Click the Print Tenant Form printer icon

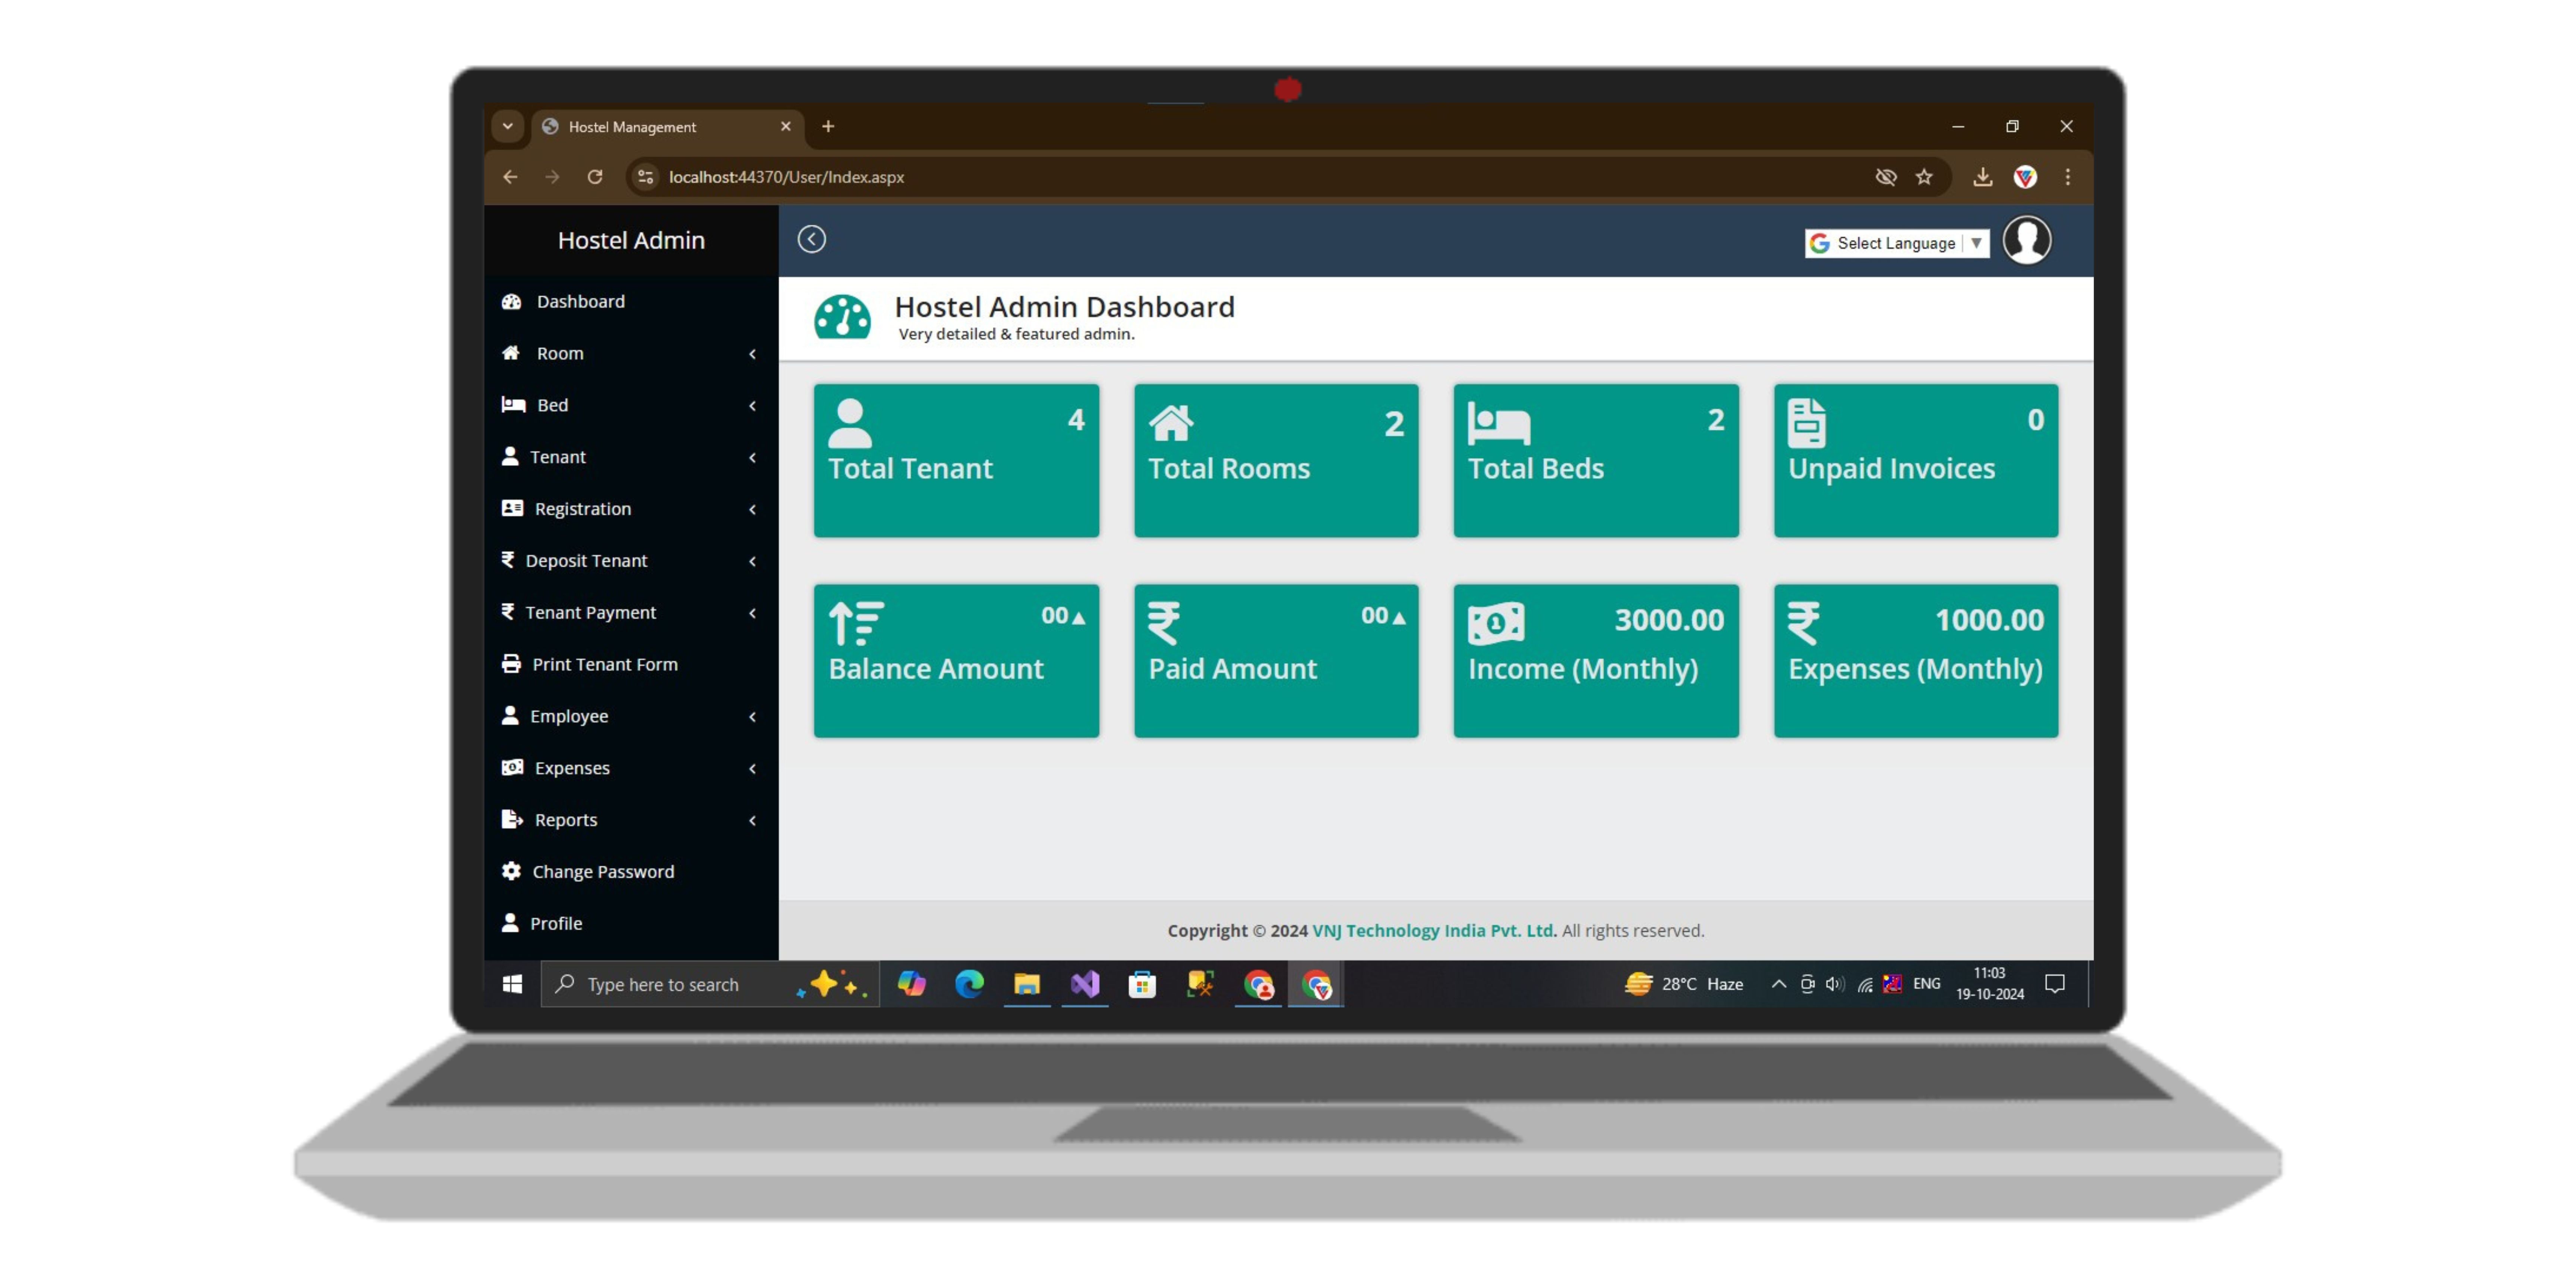coord(511,664)
